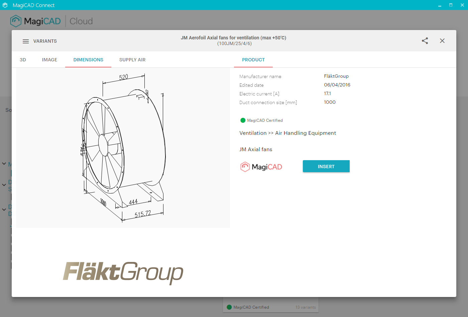
Task: Click the "JM Axial fans" product line text
Action: pos(256,149)
